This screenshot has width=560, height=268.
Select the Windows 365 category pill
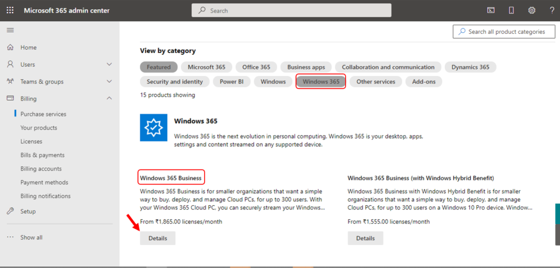pyautogui.click(x=321, y=81)
